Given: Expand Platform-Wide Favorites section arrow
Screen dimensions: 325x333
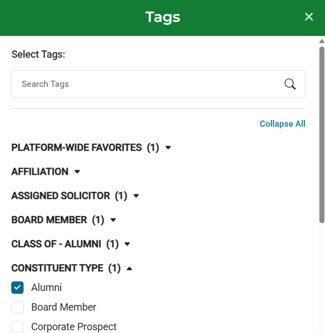Looking at the screenshot, I should [x=168, y=147].
